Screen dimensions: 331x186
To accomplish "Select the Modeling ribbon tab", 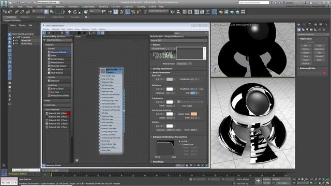I will point(10,17).
